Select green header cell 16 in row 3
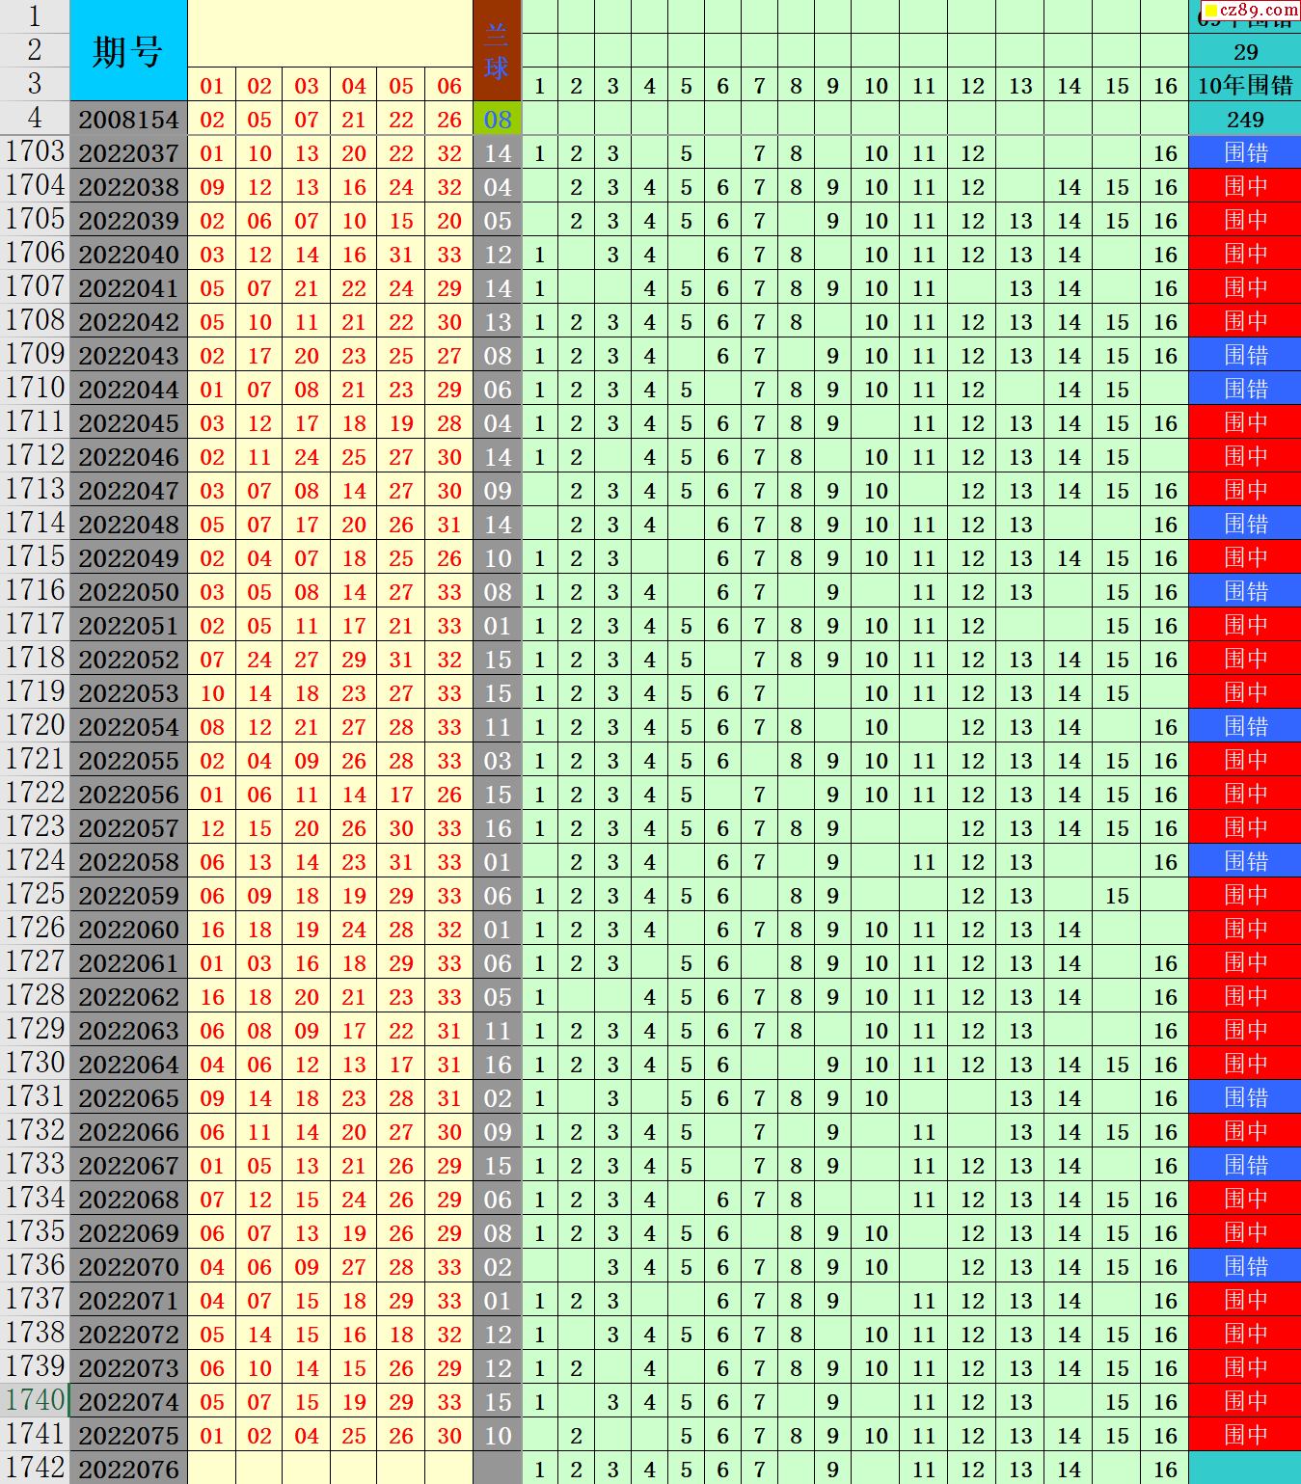 pyautogui.click(x=1165, y=86)
